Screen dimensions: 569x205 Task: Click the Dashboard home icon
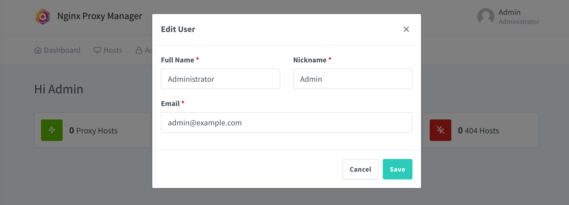tap(38, 50)
